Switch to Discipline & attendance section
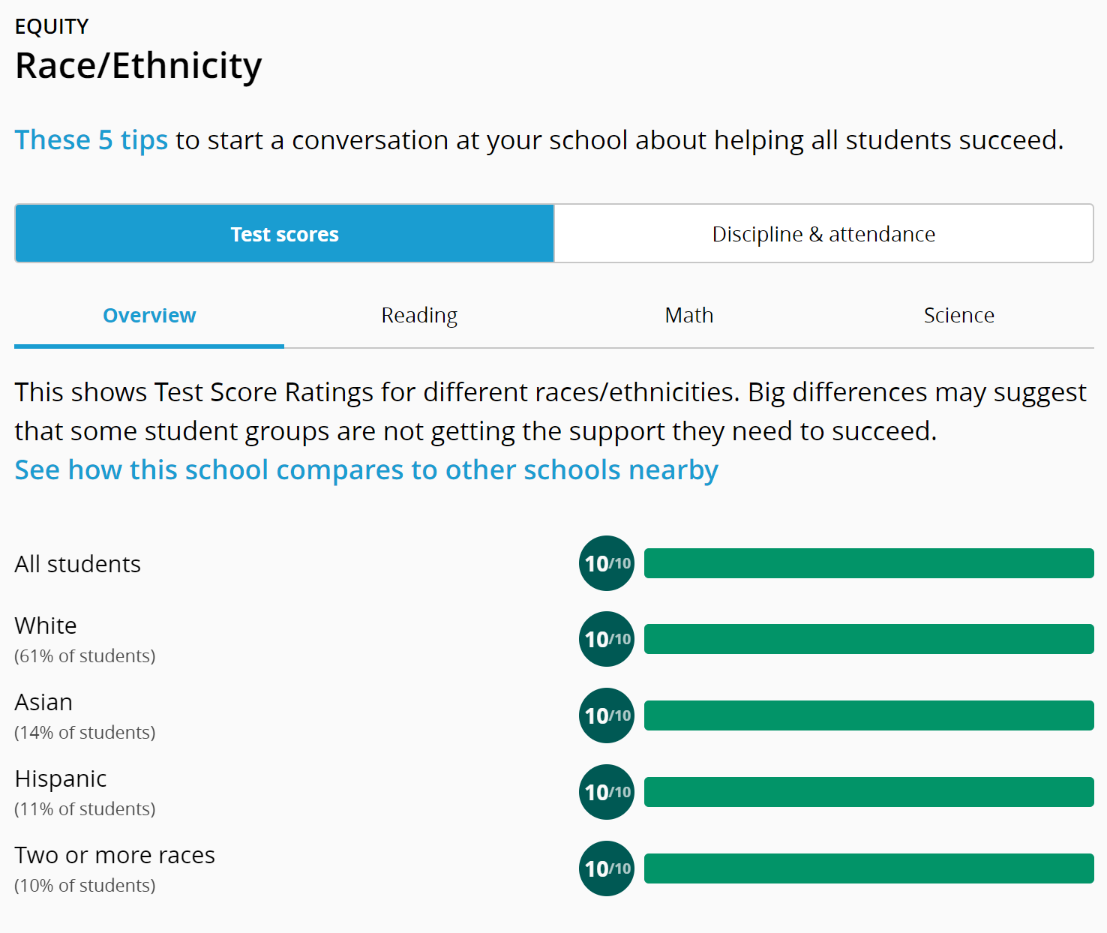The width and height of the screenshot is (1107, 933). [823, 234]
